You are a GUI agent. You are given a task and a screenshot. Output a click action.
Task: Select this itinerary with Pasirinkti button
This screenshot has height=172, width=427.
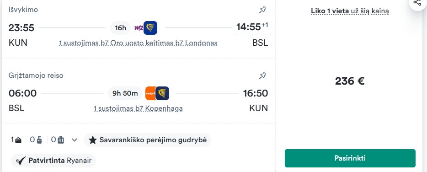point(350,158)
